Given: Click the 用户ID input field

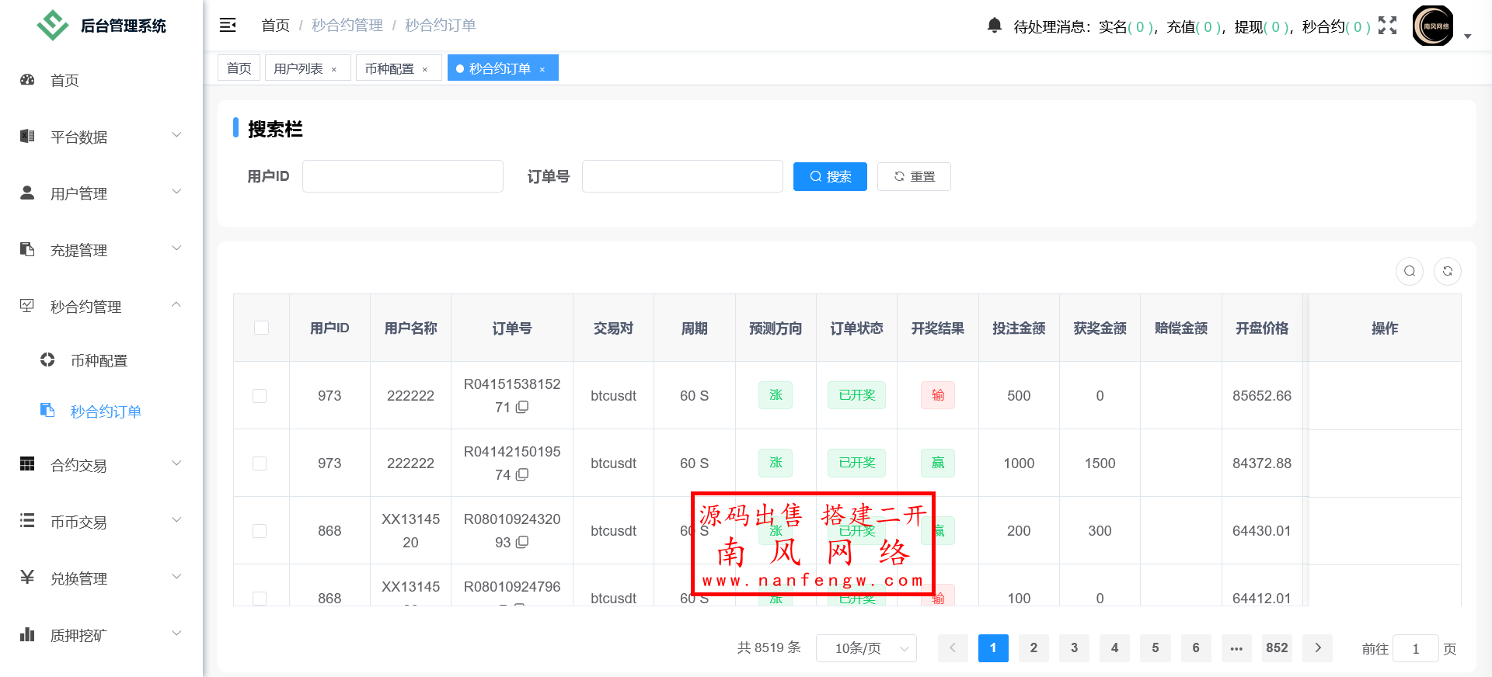Looking at the screenshot, I should 403,176.
